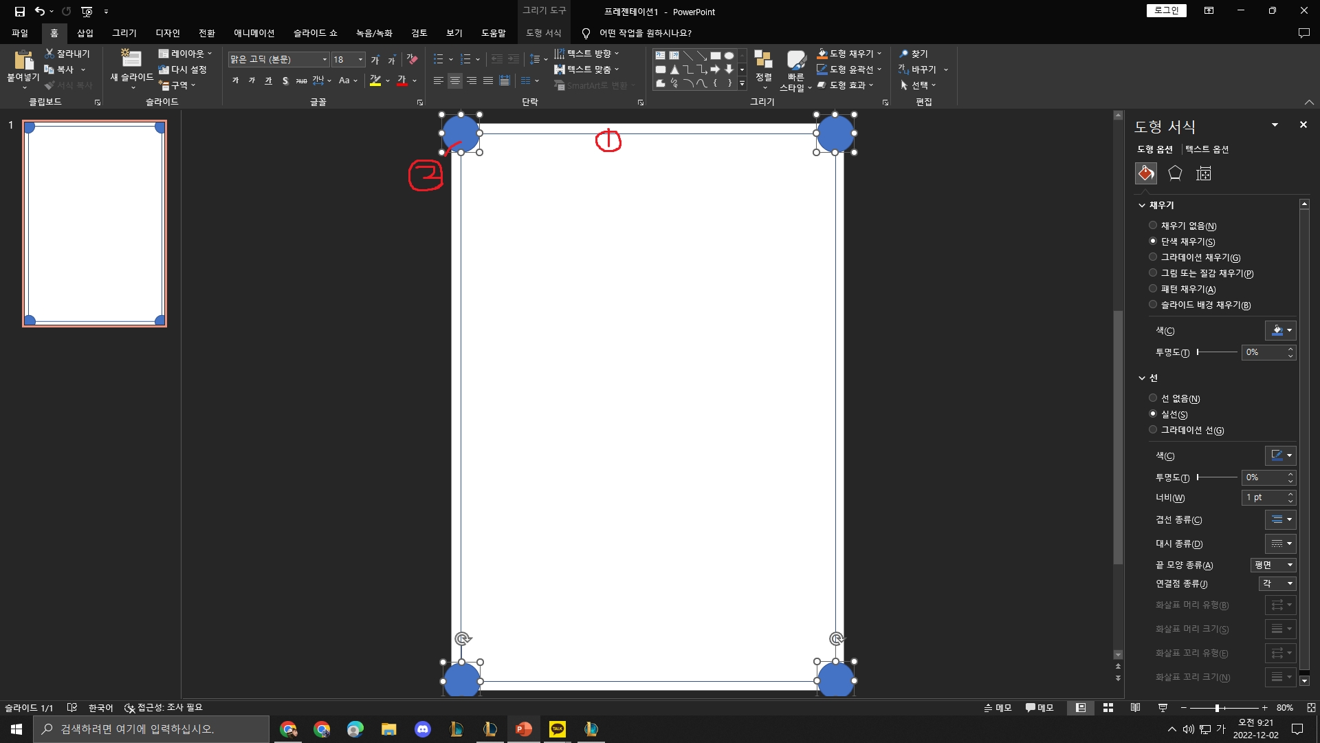Open the fill color (색) dropdown
1320x743 pixels.
point(1281,331)
